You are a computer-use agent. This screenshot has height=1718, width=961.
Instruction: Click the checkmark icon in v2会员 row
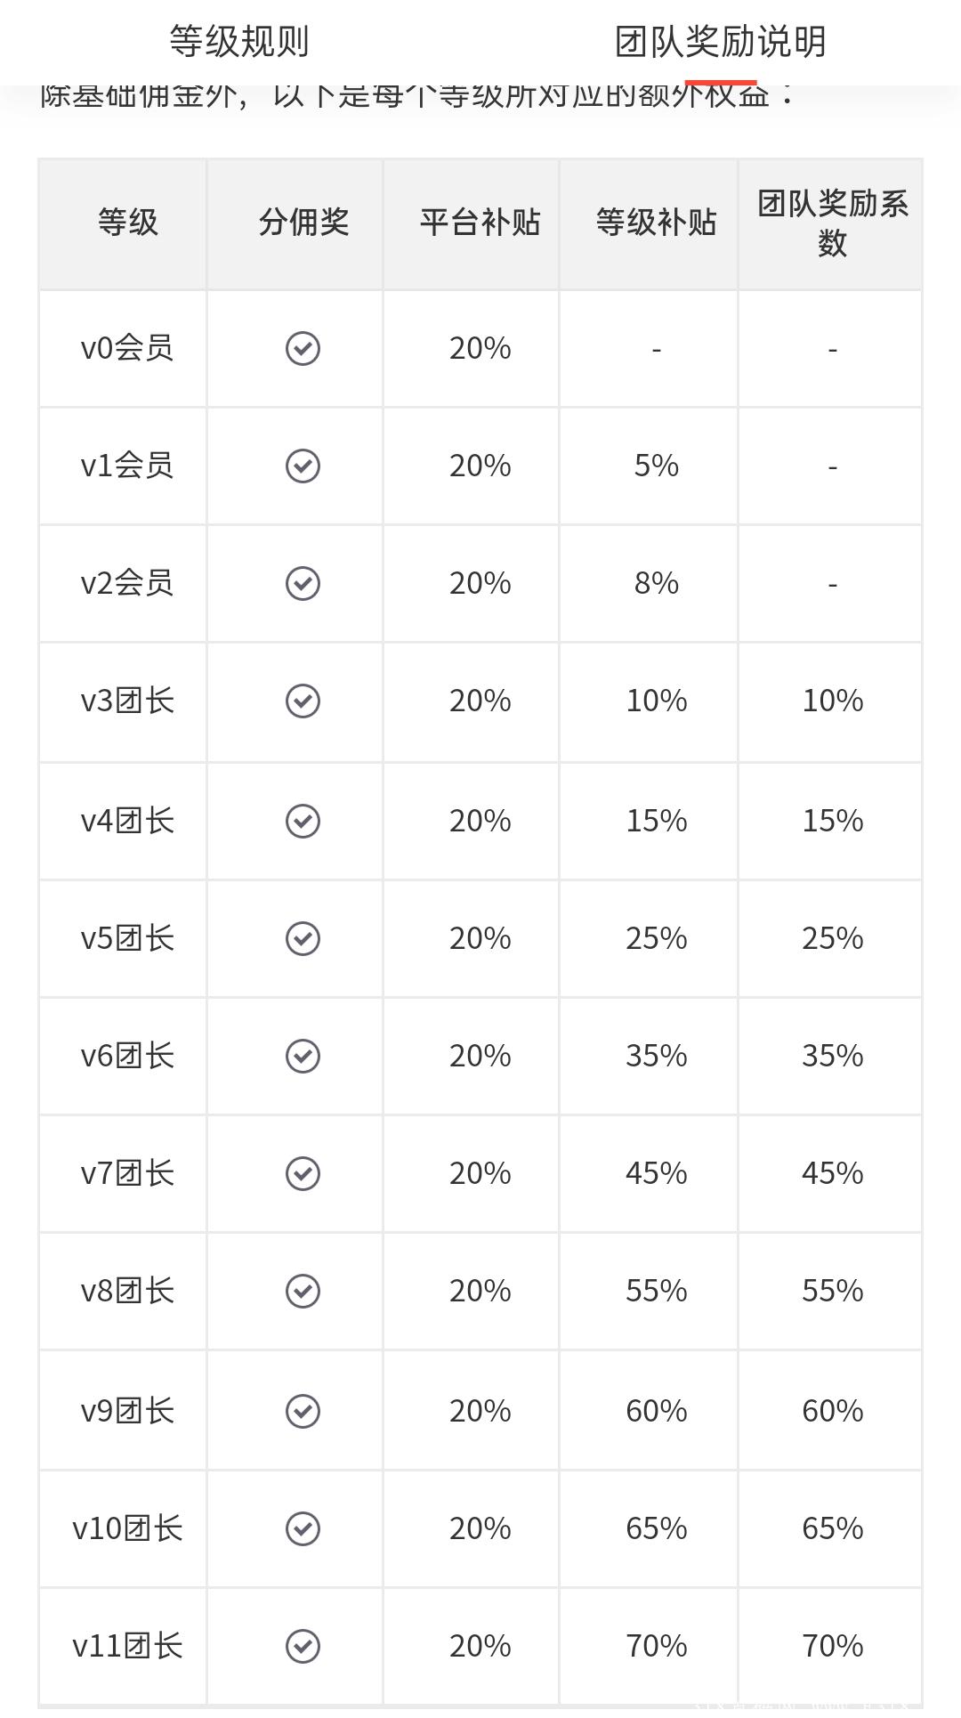[x=303, y=583]
